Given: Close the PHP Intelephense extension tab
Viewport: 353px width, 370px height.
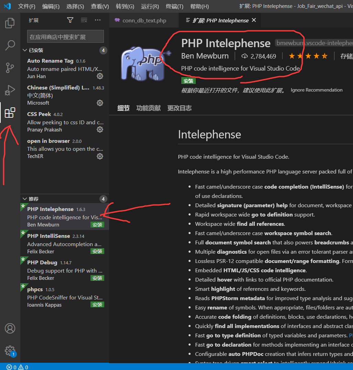Looking at the screenshot, I should [254, 20].
